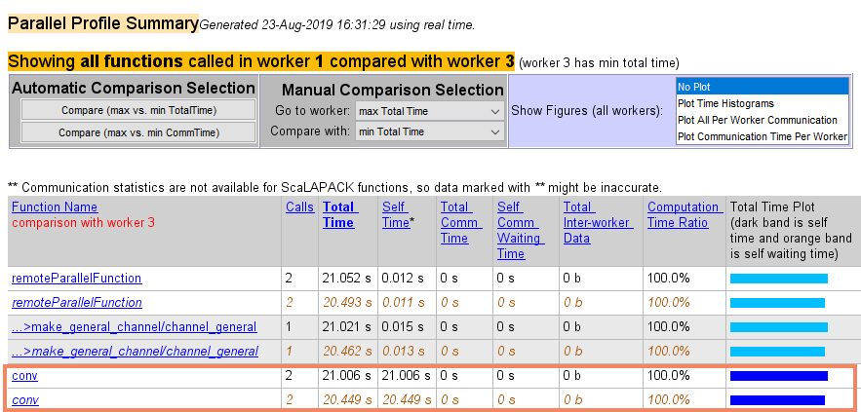861x412 pixels.
Task: Open the non-italic conv function link
Action: (24, 376)
